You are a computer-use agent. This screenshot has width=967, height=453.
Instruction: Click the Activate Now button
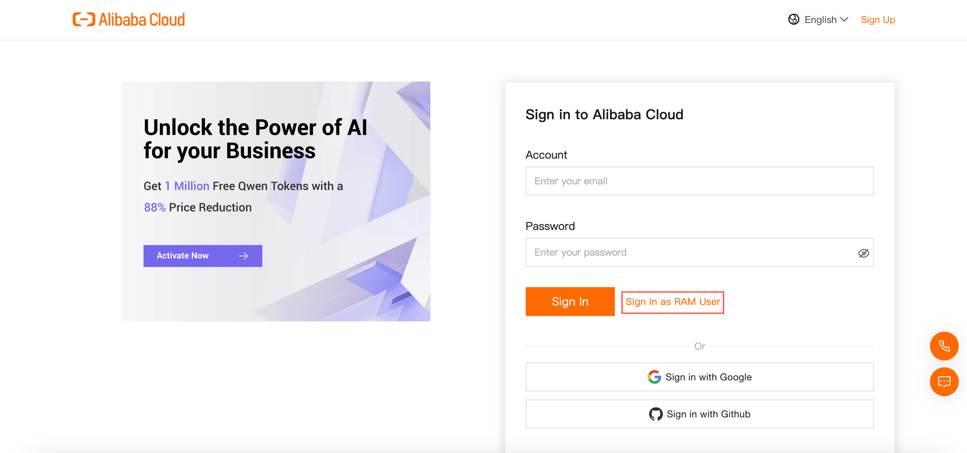pyautogui.click(x=203, y=256)
